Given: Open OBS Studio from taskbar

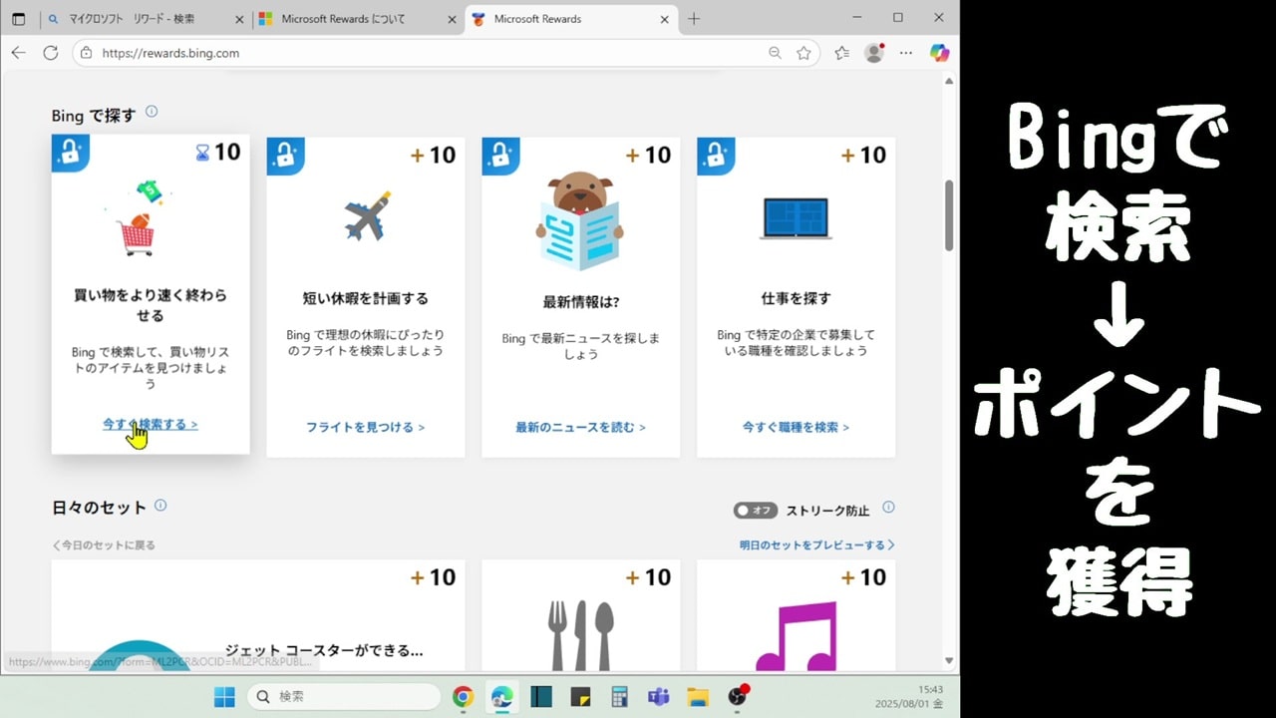Looking at the screenshot, I should [737, 696].
